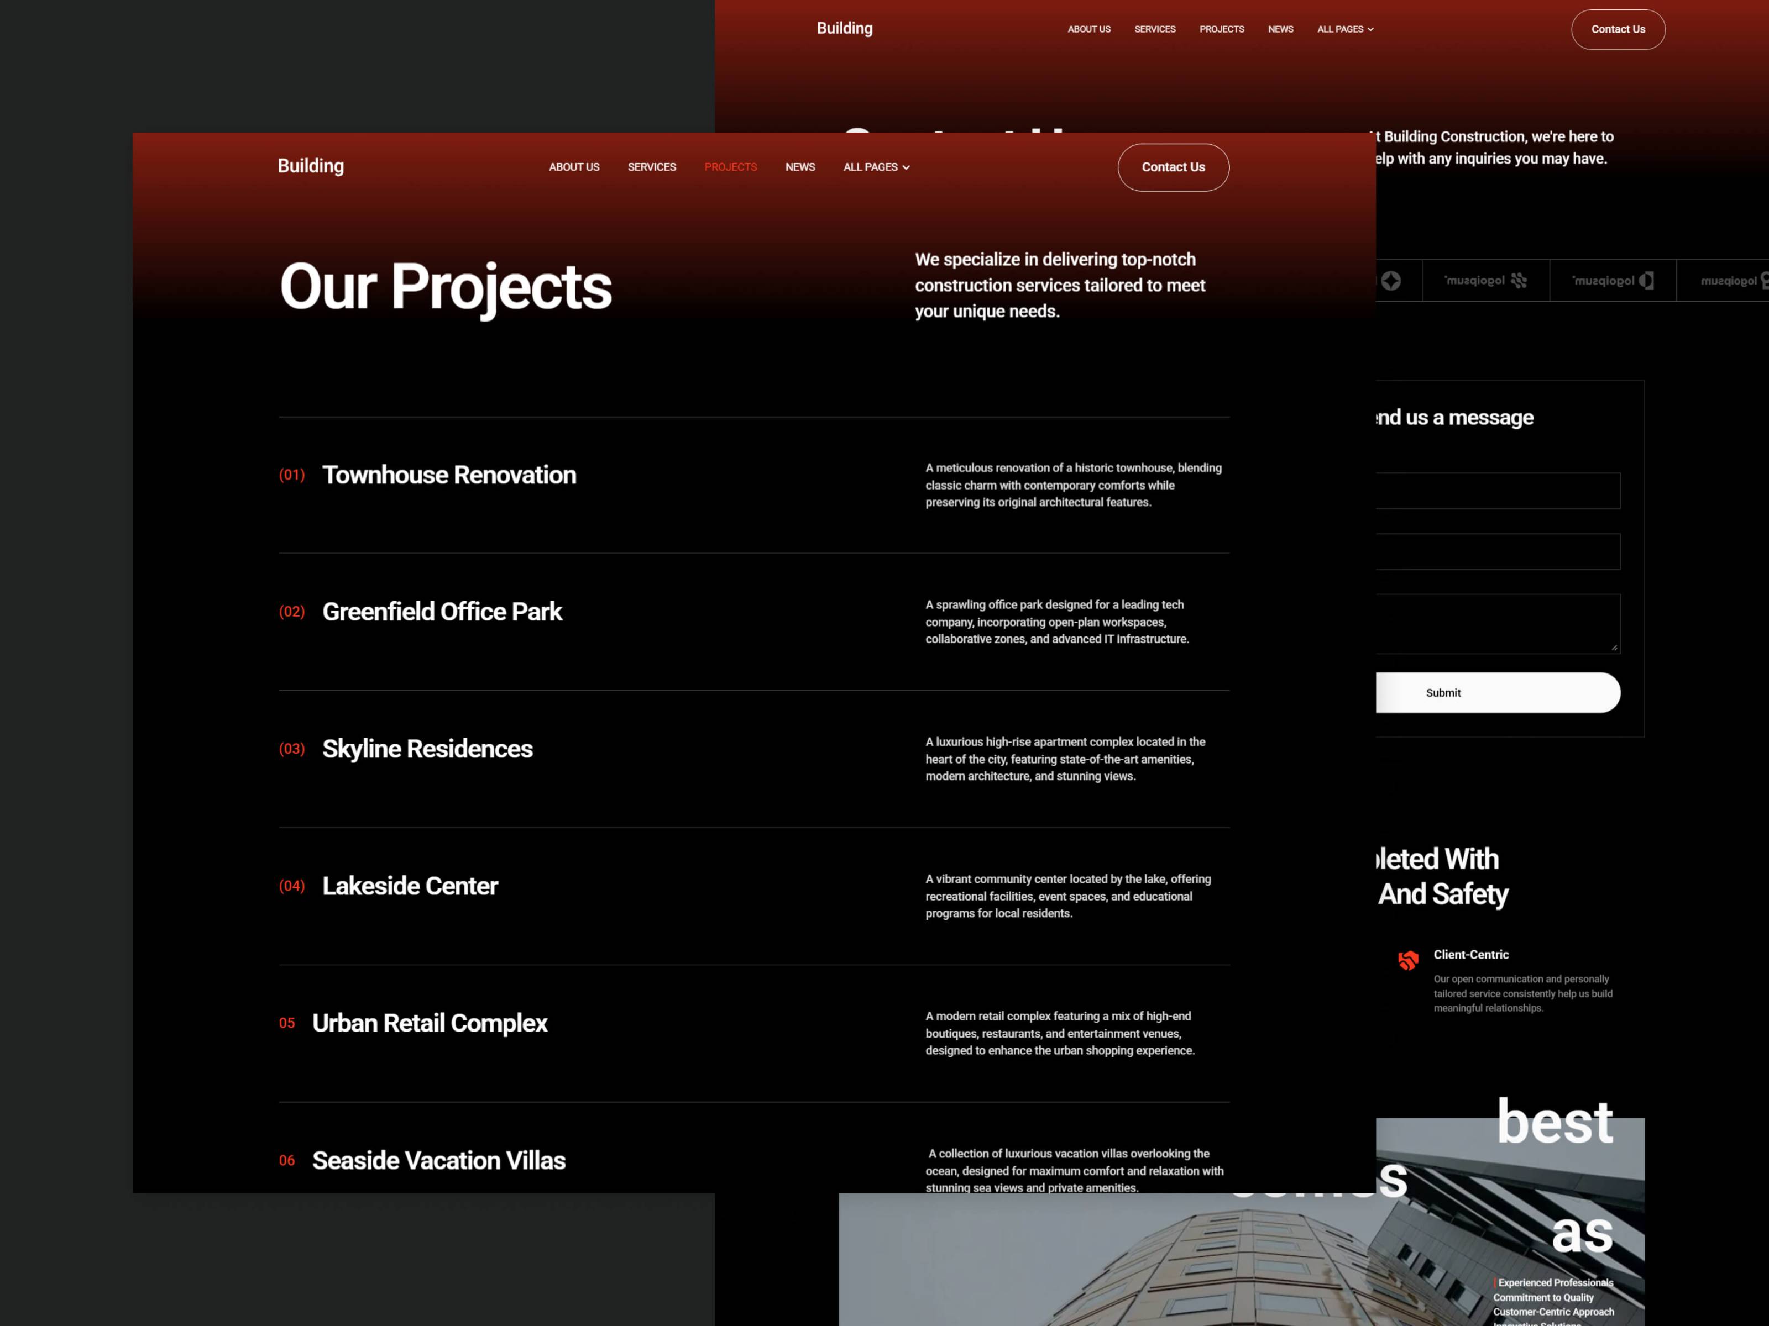This screenshot has height=1326, width=1769.
Task: Open Seaside Vacation Villas project
Action: tap(438, 1161)
